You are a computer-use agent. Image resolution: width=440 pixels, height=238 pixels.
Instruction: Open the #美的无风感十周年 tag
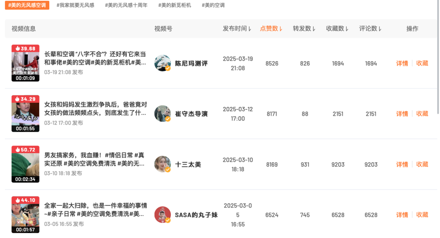126,5
